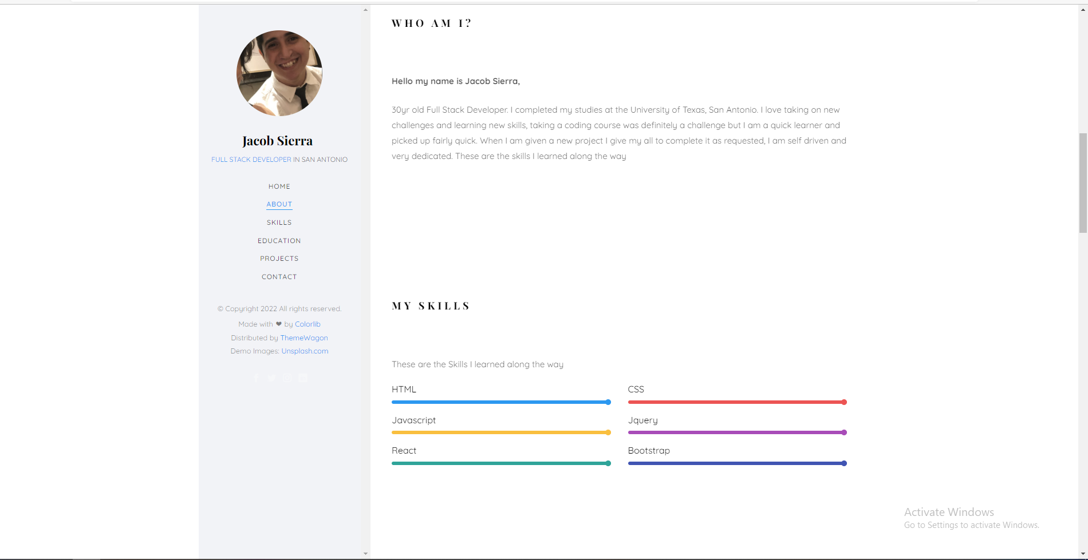Click the scroll-down arrow in the sidebar
1088x560 pixels.
pyautogui.click(x=365, y=553)
